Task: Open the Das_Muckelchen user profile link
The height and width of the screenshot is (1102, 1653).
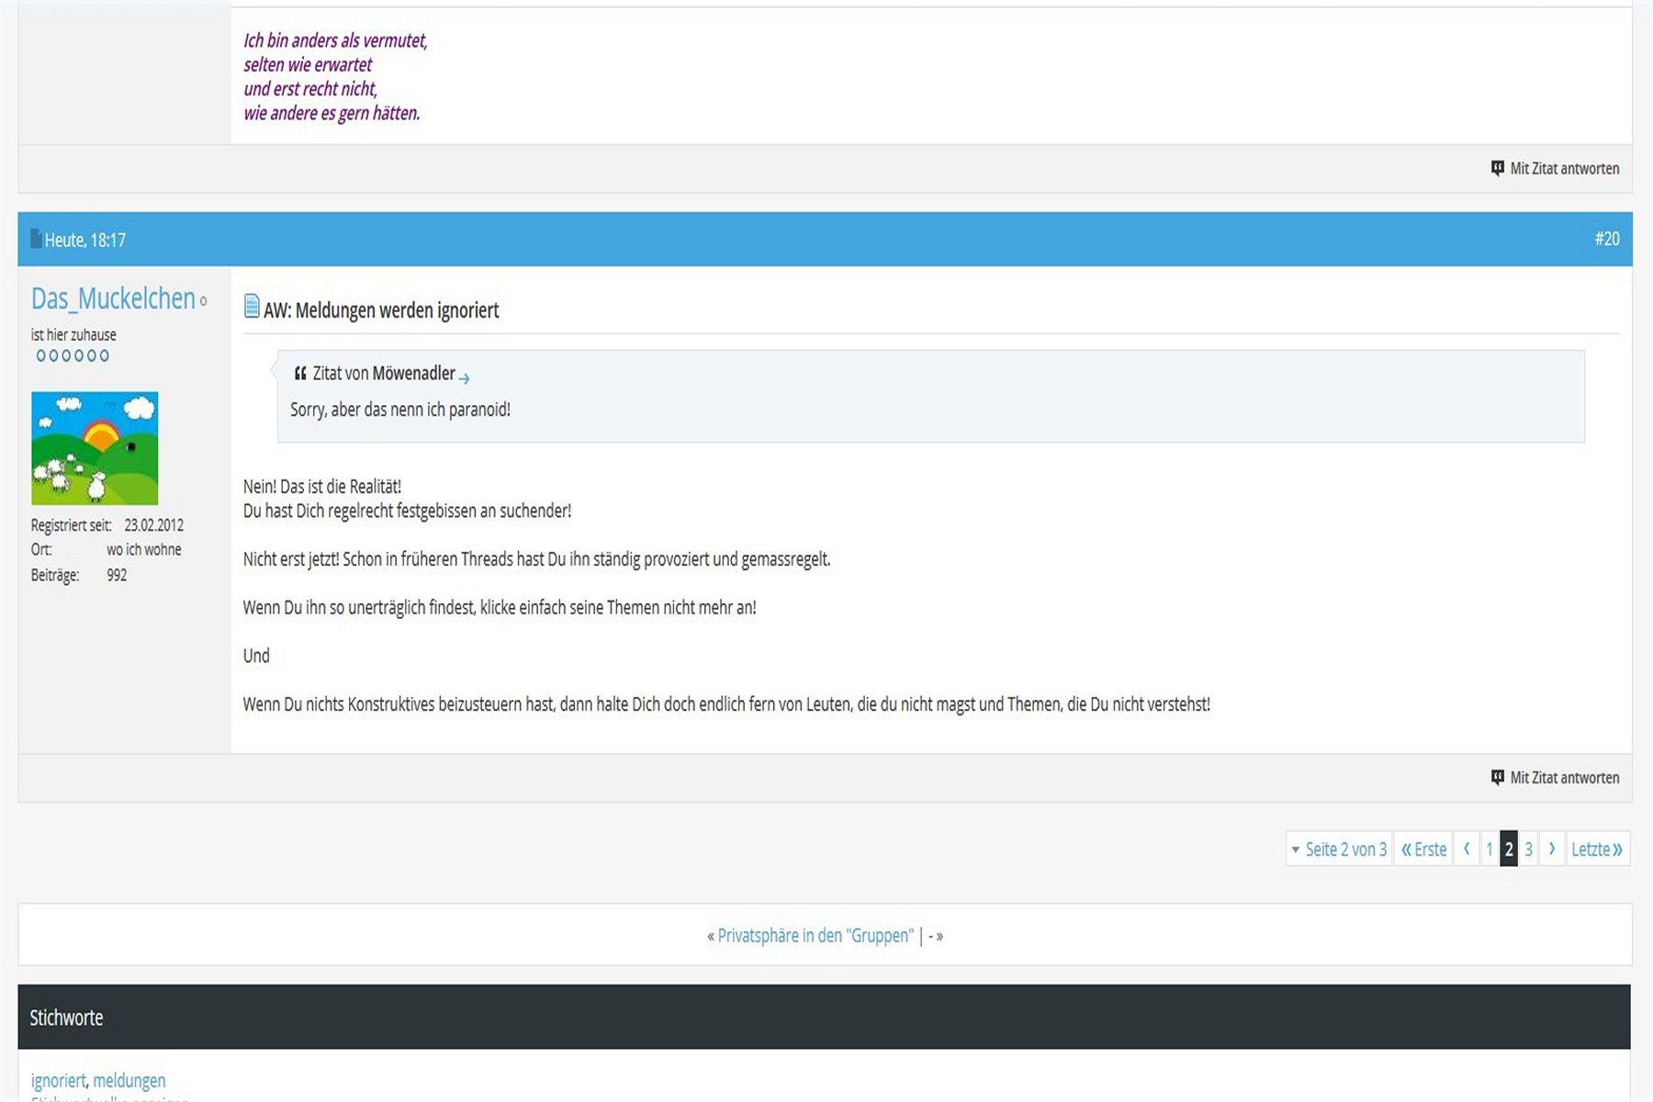Action: [113, 298]
